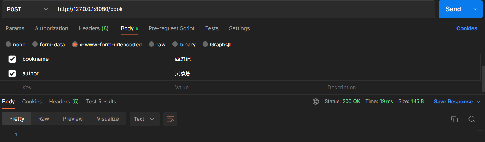Image resolution: width=485 pixels, height=142 pixels.
Task: Expand the Send button arrow options
Action: tap(475, 9)
